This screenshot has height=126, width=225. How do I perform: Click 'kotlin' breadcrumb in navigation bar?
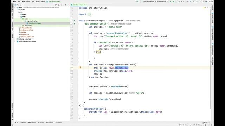point(28,1)
